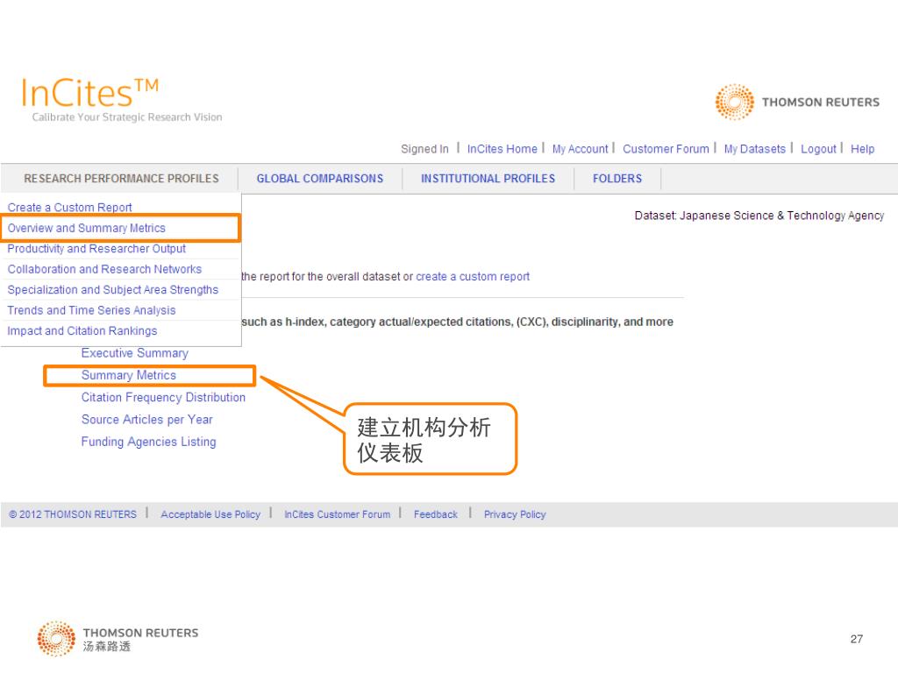
Task: Switch to Institutional Profiles tab
Action: click(488, 179)
